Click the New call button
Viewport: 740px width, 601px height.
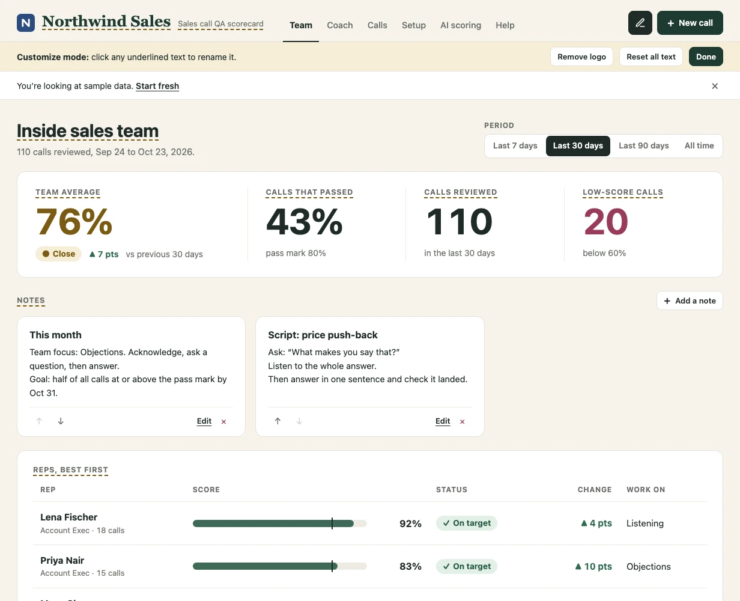coord(690,23)
